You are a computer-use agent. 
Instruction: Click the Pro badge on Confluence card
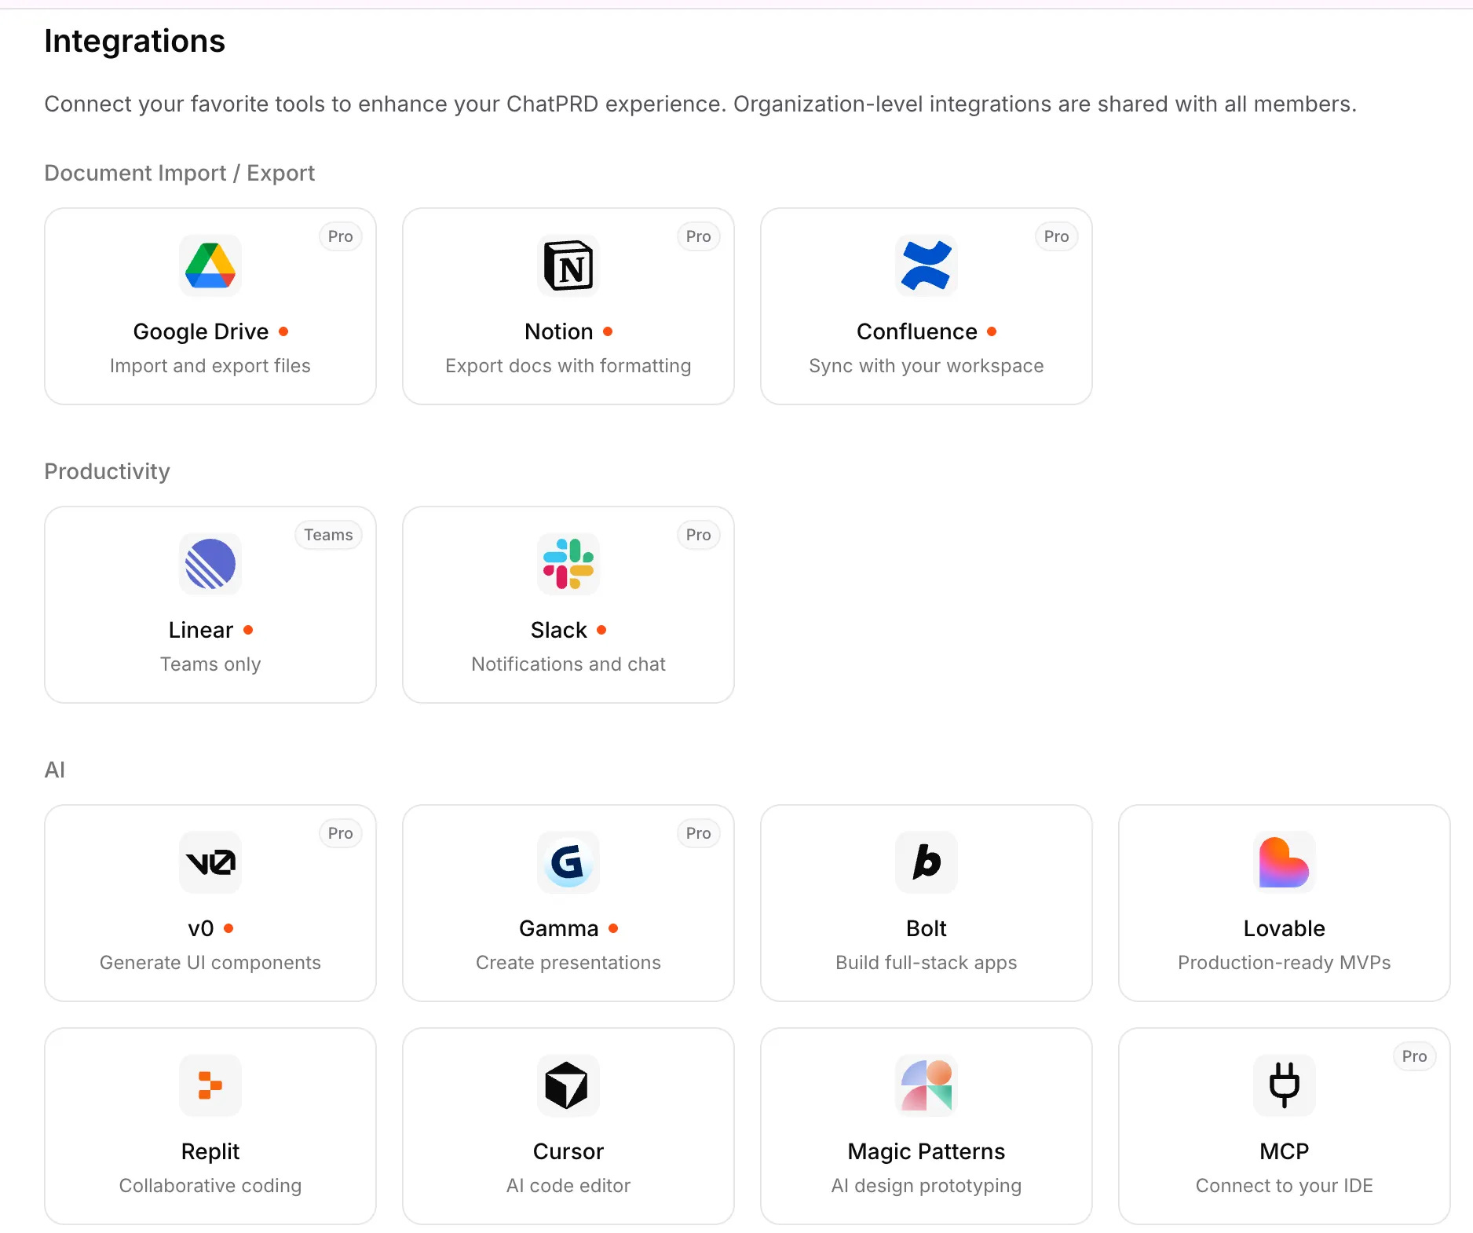pyautogui.click(x=1057, y=236)
